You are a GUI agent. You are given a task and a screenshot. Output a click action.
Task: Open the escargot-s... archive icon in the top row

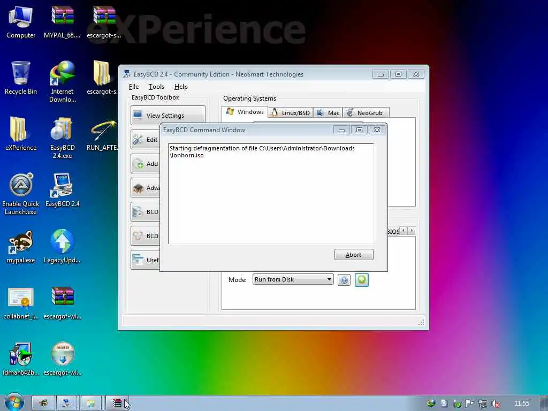click(104, 22)
